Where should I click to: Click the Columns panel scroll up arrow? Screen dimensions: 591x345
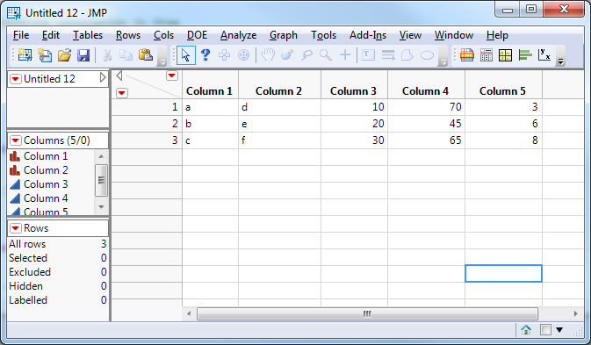pos(101,156)
